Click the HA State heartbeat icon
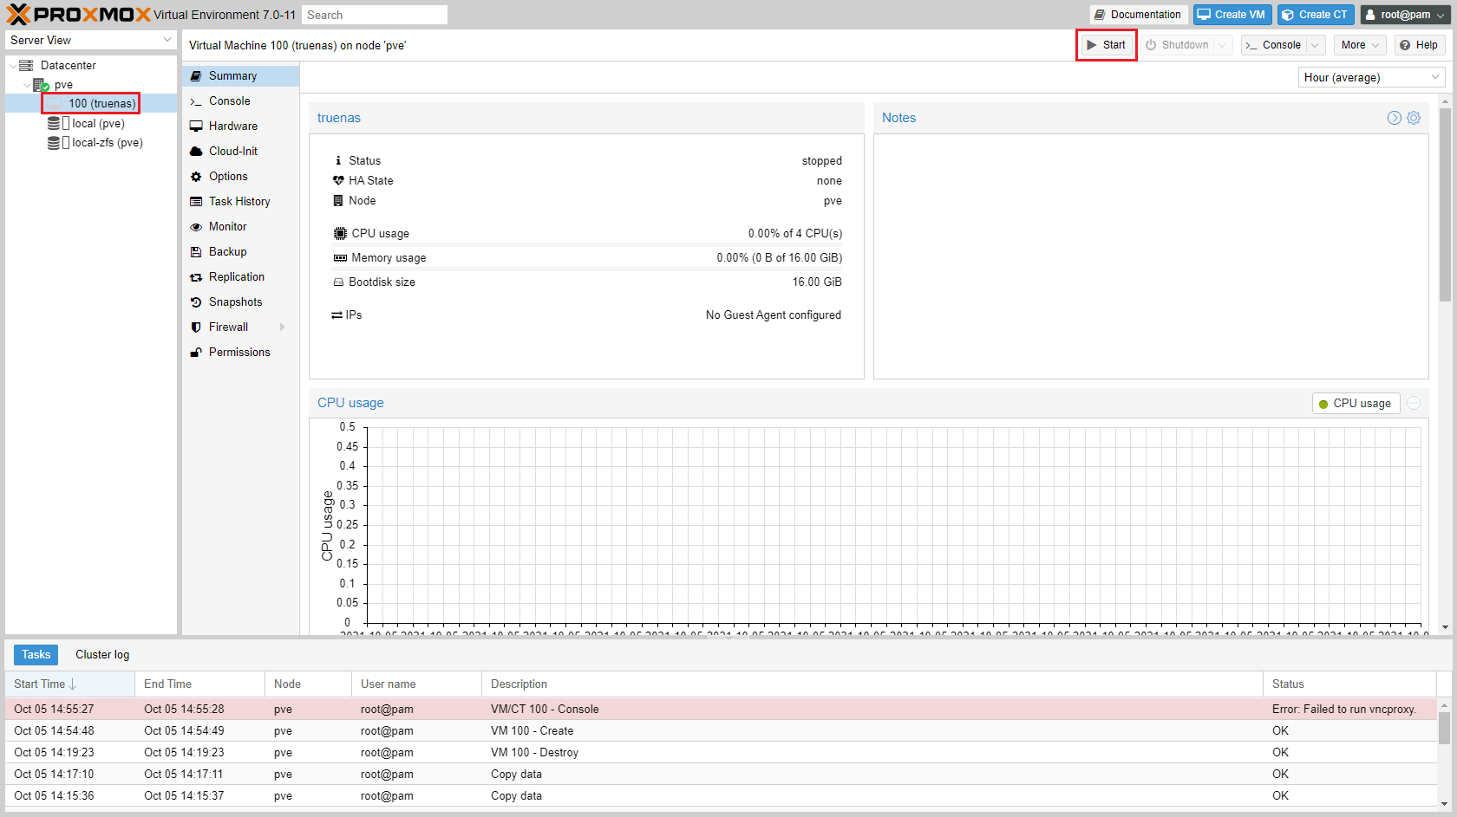 339,181
